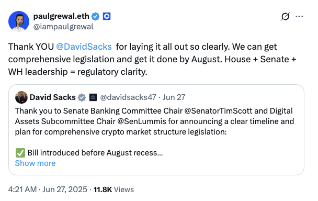Click the @SenatorTimScott mention

(x=218, y=111)
